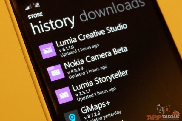Open the GMaps+ map pin icon
The image size is (182, 121).
[72, 115]
